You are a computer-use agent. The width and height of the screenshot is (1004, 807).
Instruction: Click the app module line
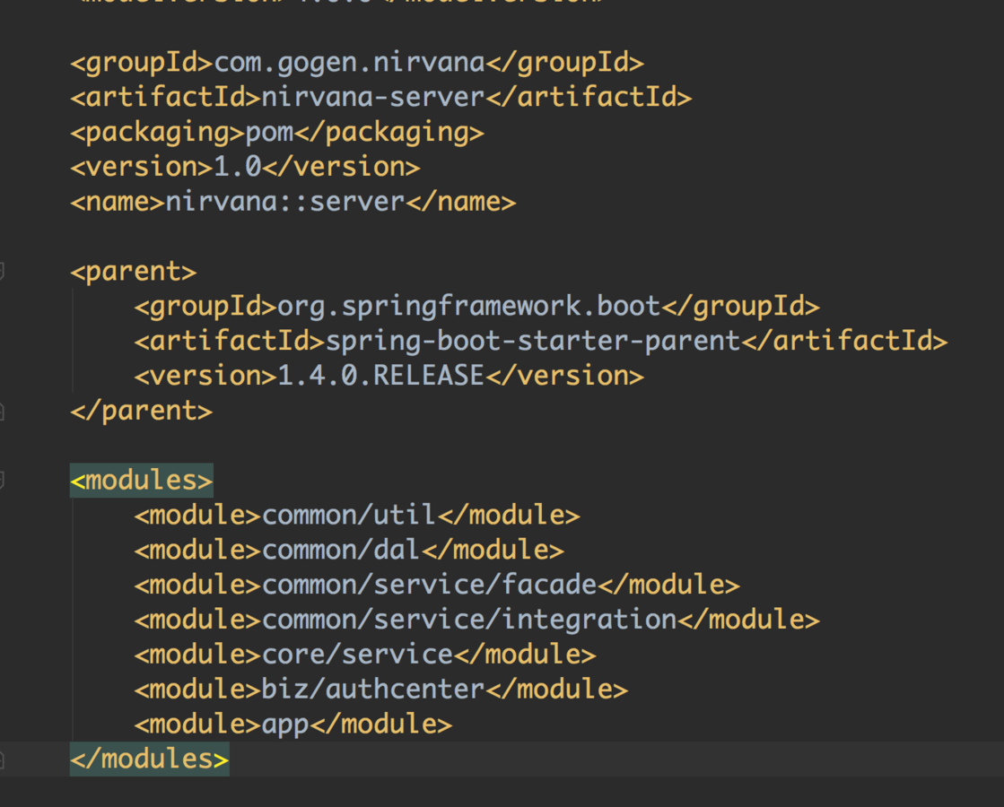[293, 724]
